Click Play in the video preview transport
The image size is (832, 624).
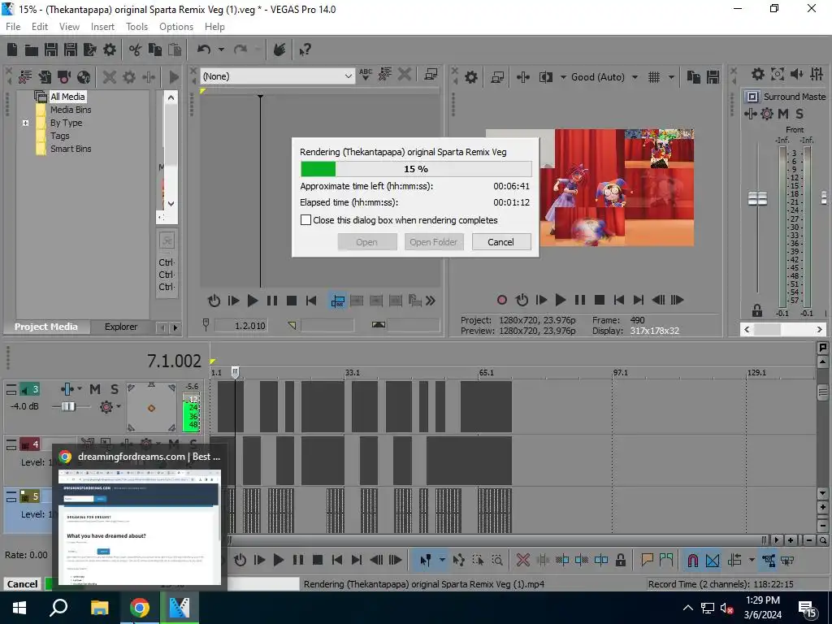click(x=561, y=300)
